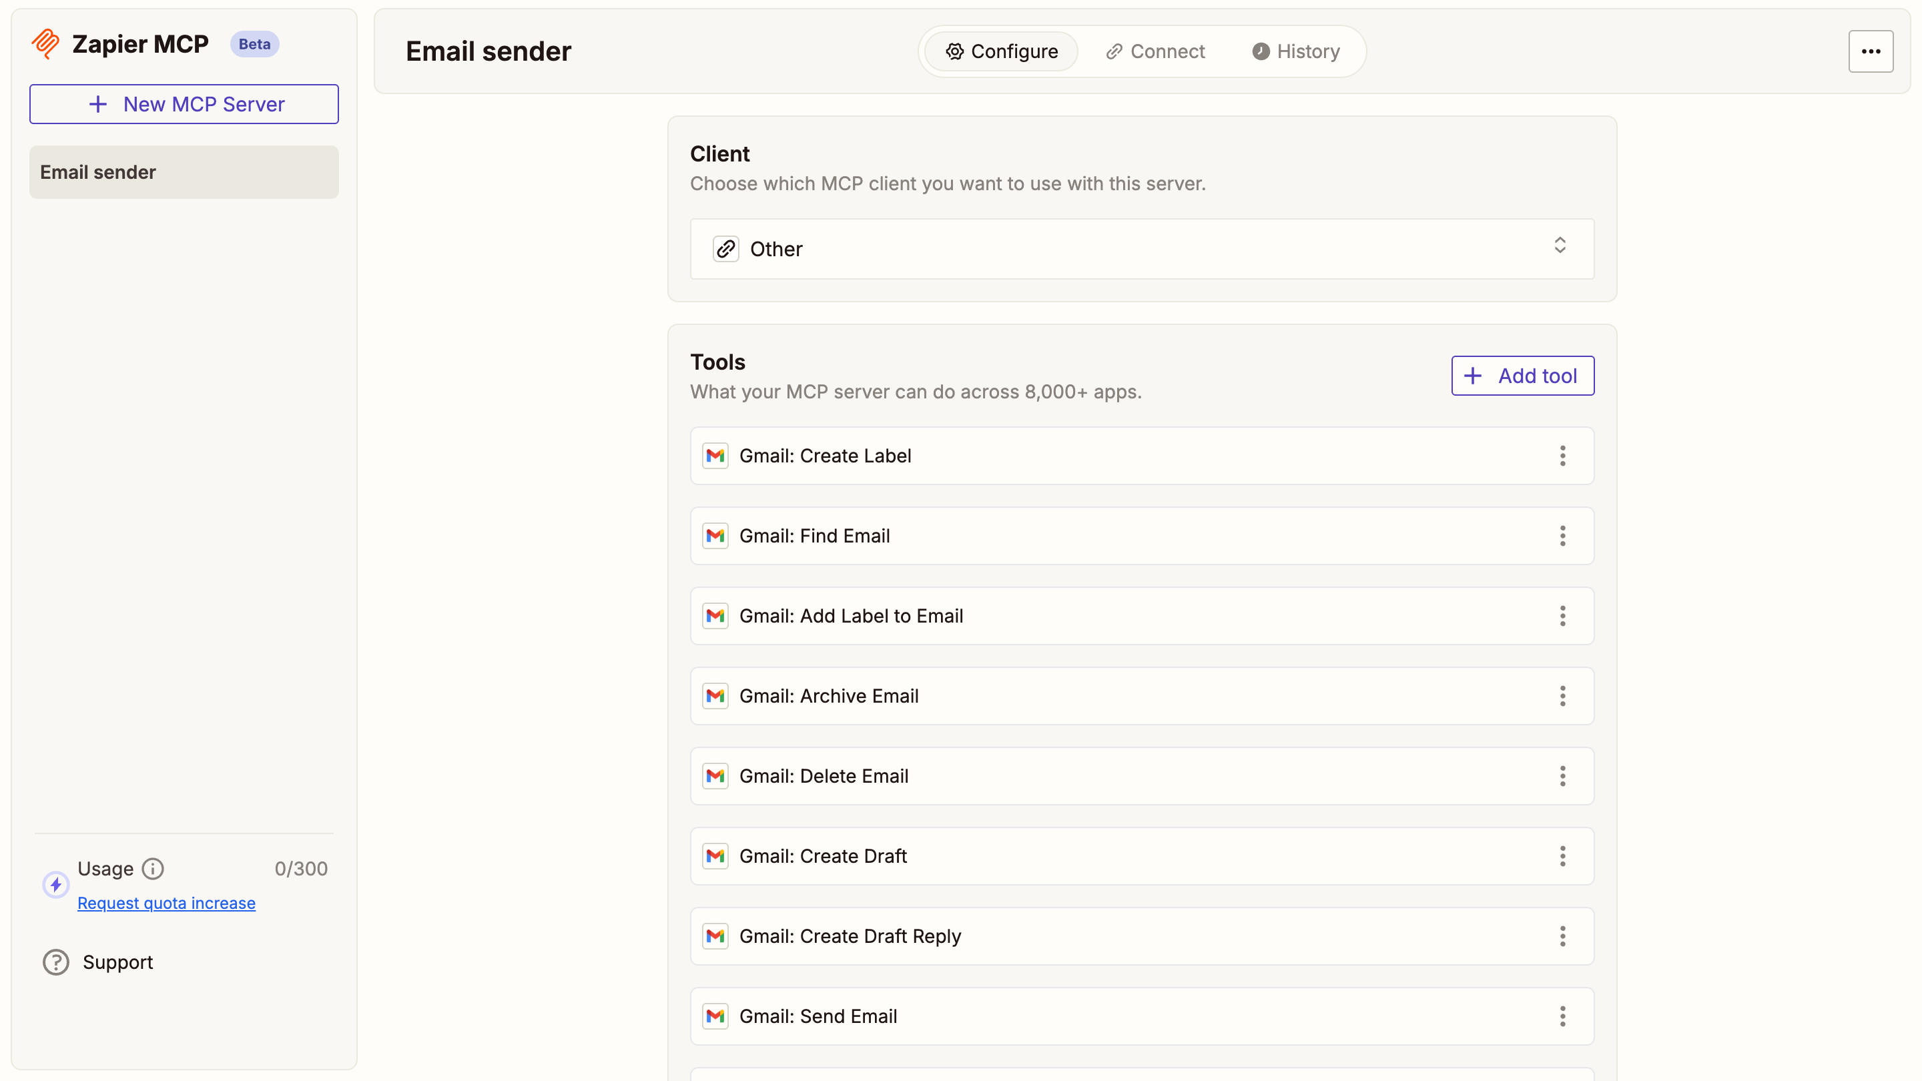Select the Gmail icon beside Send Email

pos(715,1016)
